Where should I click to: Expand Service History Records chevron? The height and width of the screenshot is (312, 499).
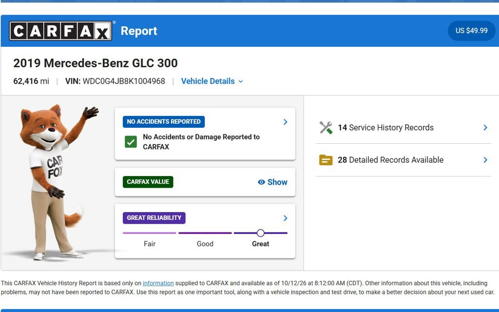pos(485,128)
